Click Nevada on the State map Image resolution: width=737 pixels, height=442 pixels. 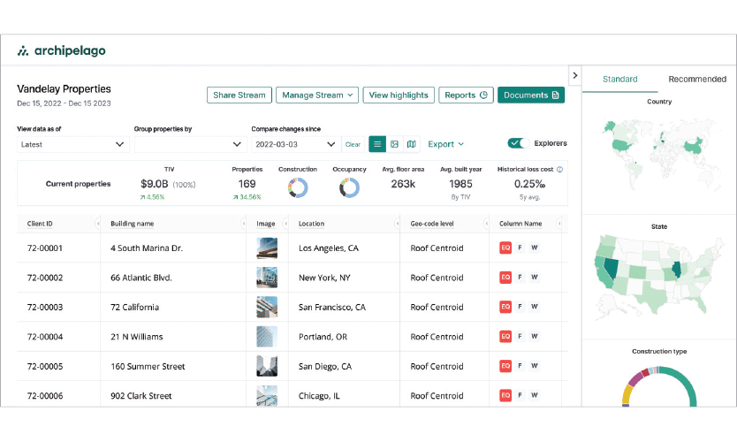(x=612, y=268)
